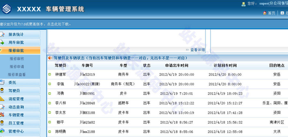
Task: Click vehicle type 商务车（别克）
Action: point(124,84)
